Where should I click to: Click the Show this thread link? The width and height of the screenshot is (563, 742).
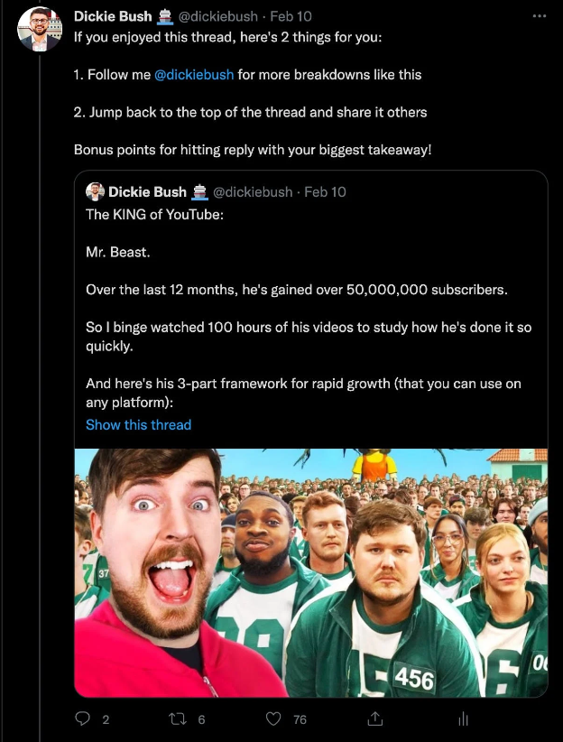tap(138, 424)
